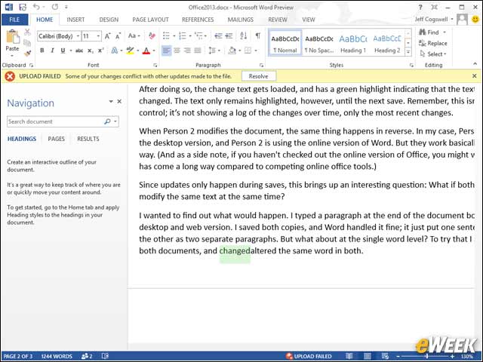Align text right
The height and width of the screenshot is (362, 483).
pos(187,51)
